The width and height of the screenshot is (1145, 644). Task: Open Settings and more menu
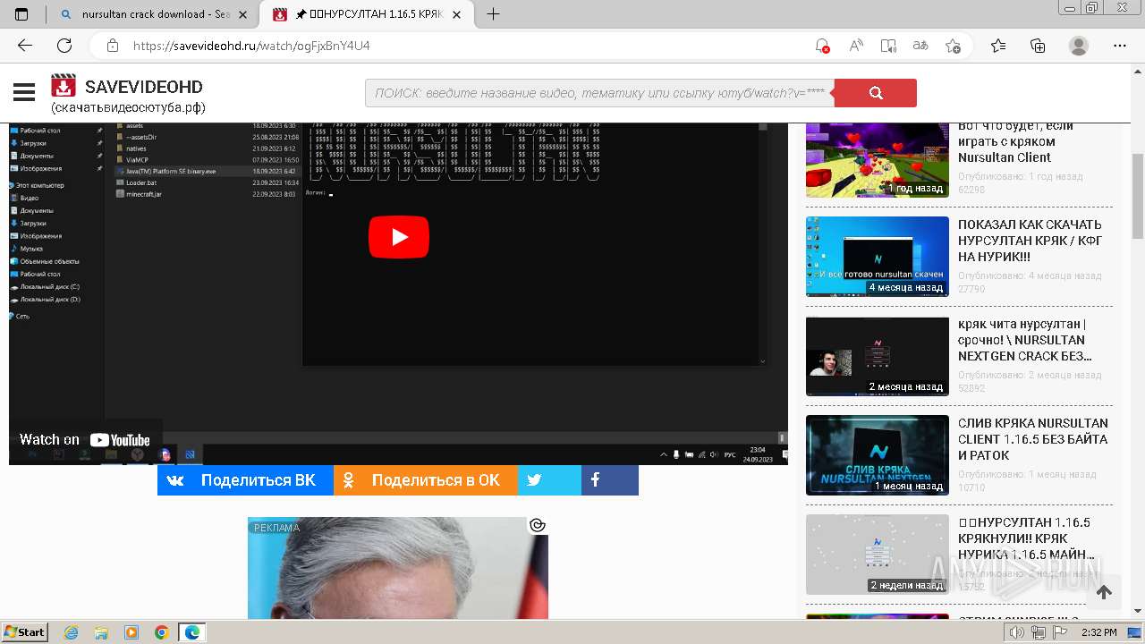pyautogui.click(x=1119, y=46)
